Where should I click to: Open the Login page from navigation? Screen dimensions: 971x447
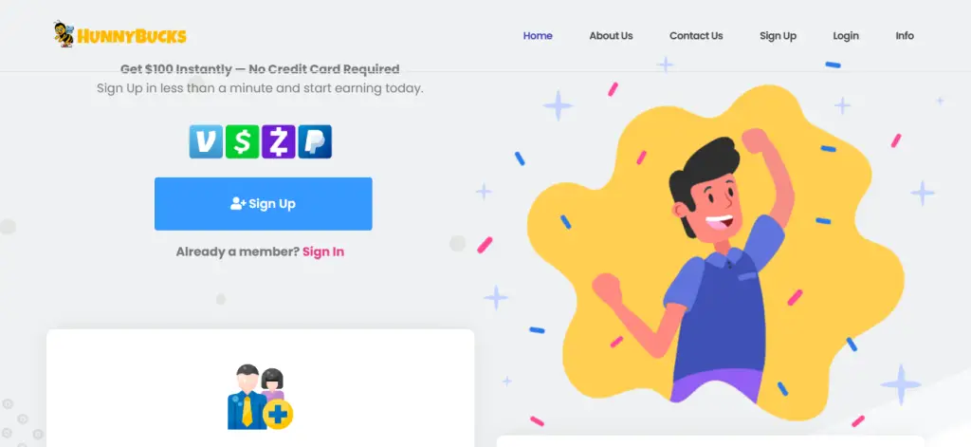click(845, 35)
